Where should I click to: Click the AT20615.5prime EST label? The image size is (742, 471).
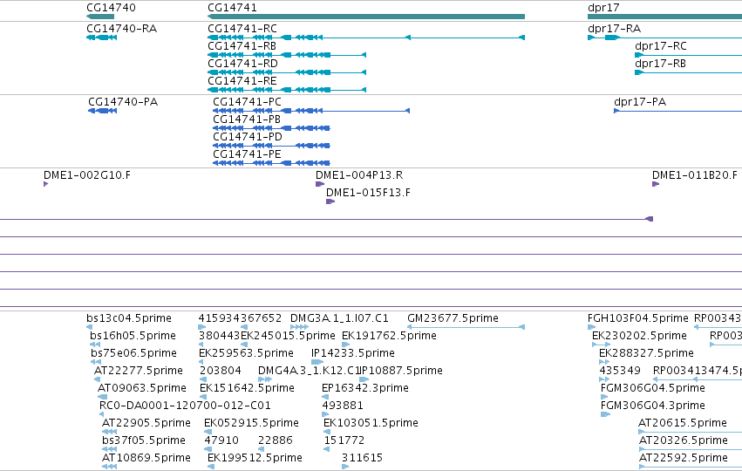point(683,423)
